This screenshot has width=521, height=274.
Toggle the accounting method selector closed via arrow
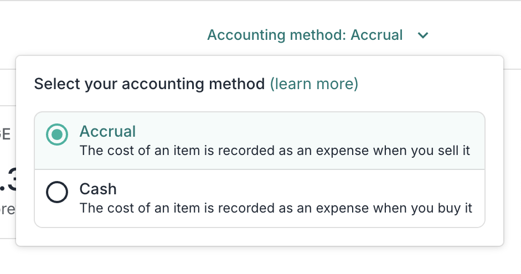coord(423,35)
